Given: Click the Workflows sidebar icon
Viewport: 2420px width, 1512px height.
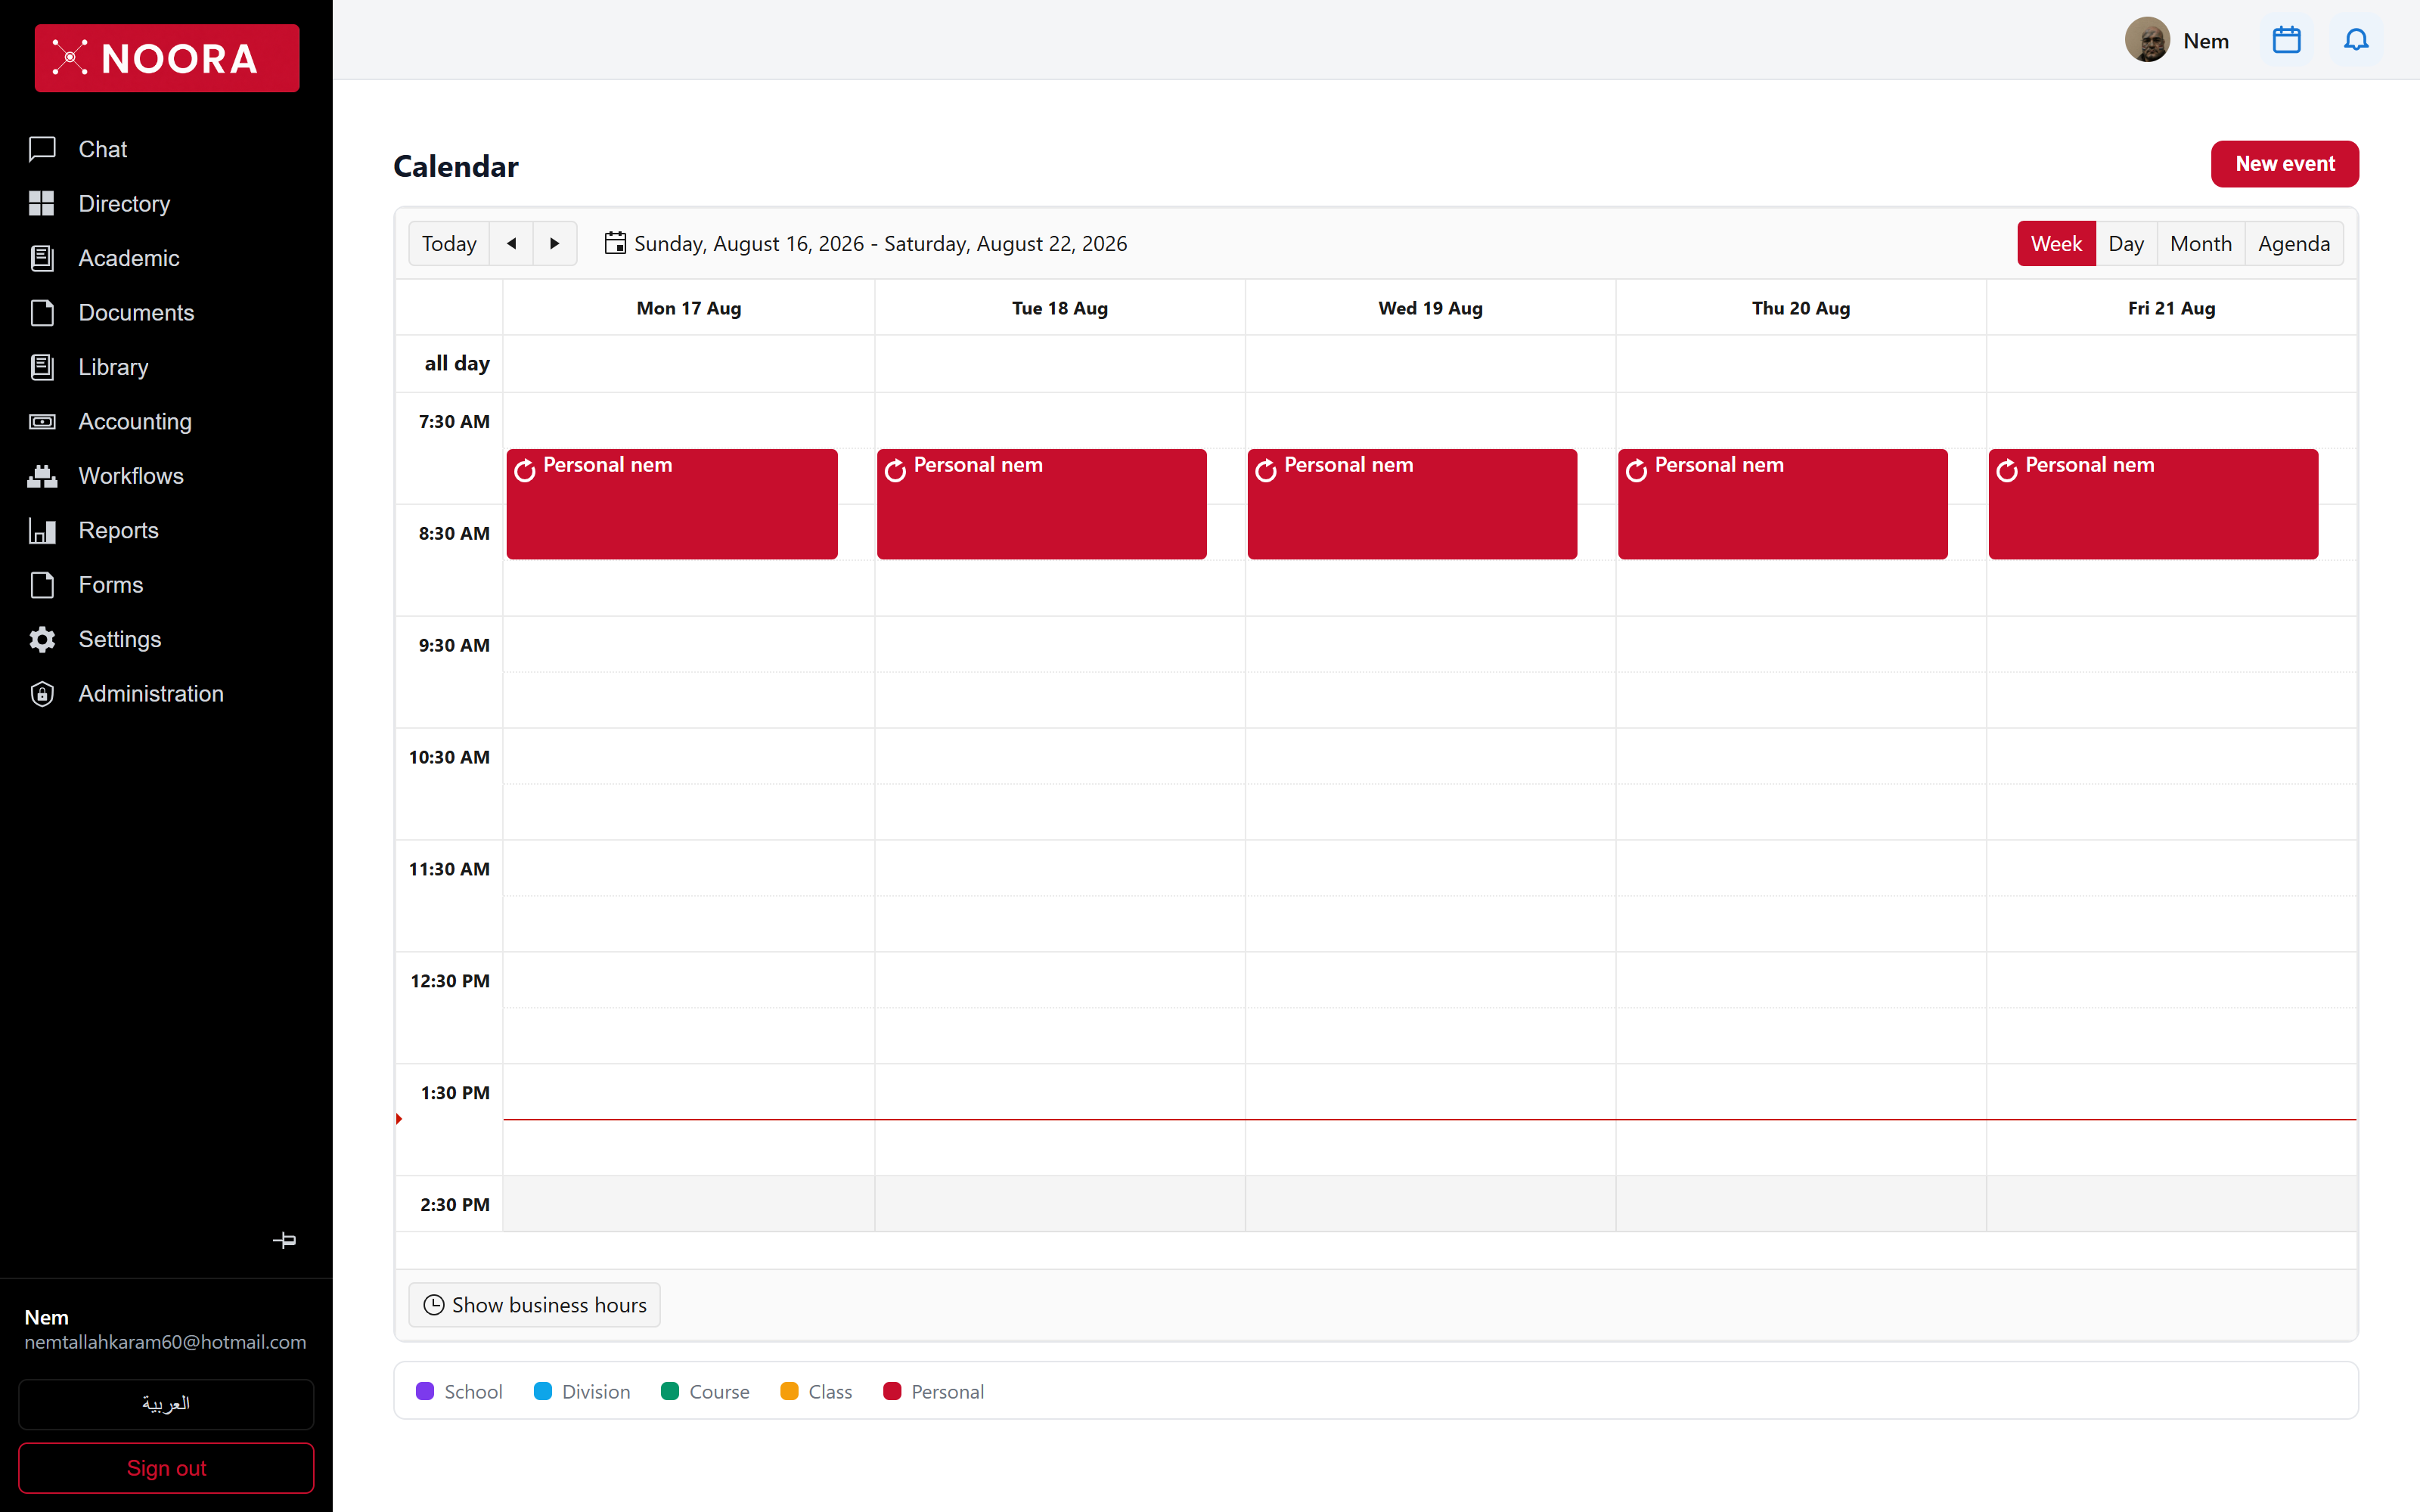Looking at the screenshot, I should (x=42, y=476).
